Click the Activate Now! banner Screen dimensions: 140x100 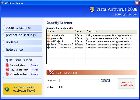point(23,89)
